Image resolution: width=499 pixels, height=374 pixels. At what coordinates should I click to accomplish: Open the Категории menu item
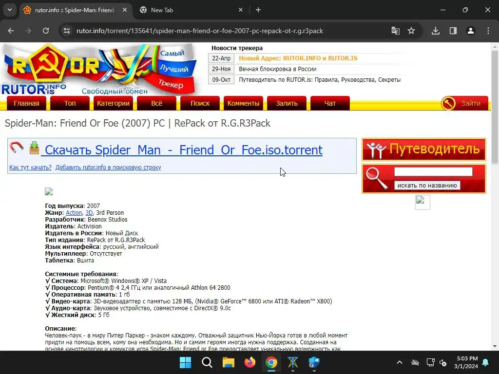tap(113, 103)
